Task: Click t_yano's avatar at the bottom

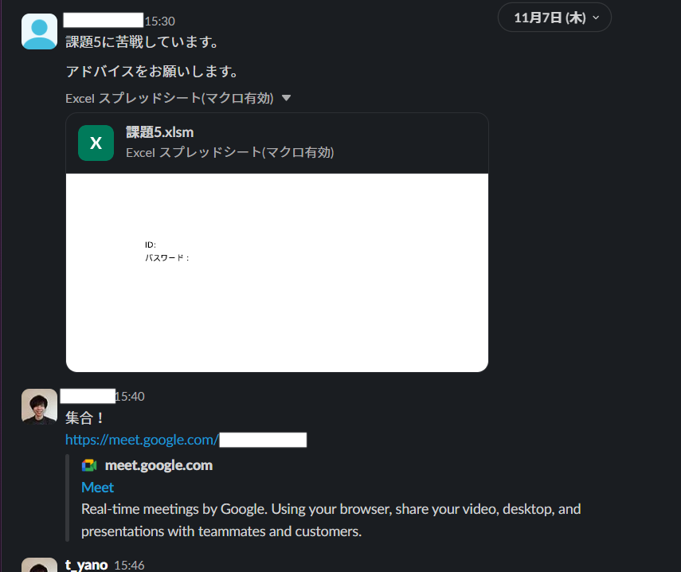Action: point(39,565)
